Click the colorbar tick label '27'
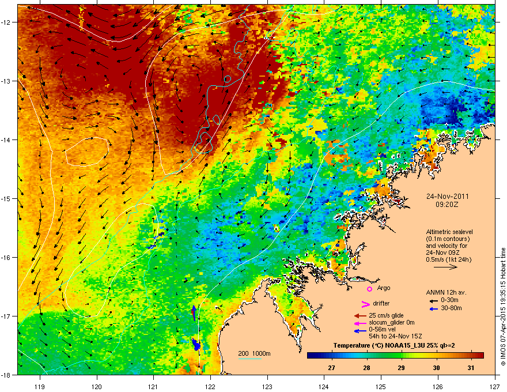507x392 pixels. (331, 368)
